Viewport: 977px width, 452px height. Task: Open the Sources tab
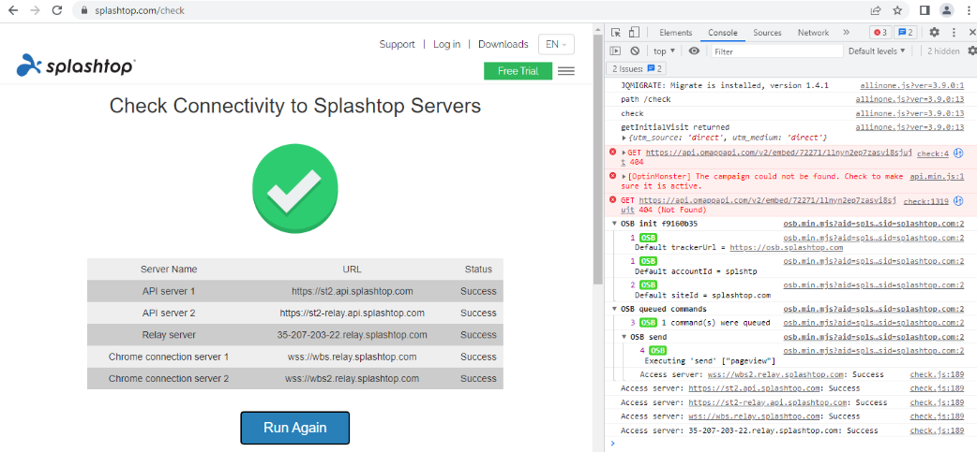click(x=767, y=33)
